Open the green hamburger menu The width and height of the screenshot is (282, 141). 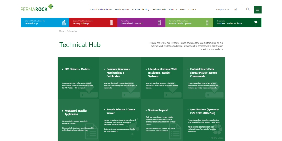[257, 10]
